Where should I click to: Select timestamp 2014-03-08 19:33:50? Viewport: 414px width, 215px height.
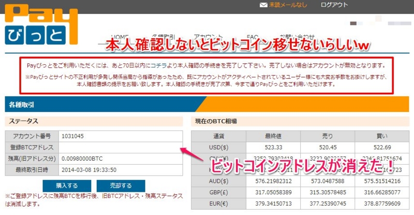[x=89, y=170]
